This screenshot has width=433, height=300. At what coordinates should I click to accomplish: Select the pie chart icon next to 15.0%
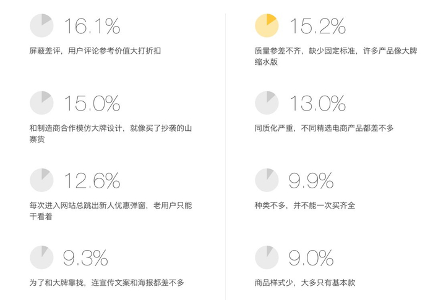(x=41, y=103)
